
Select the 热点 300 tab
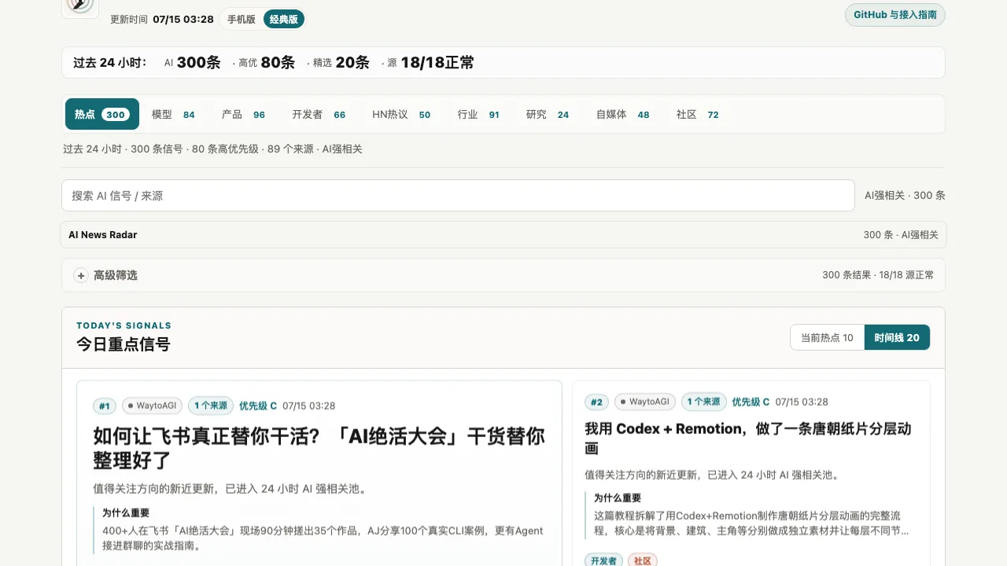point(102,114)
